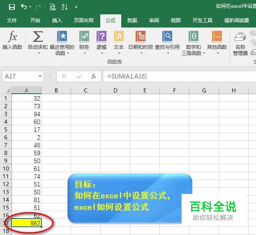Viewport: 256px width, 235px height.
Task: Select cell A2 containing 73
Action: (27, 106)
